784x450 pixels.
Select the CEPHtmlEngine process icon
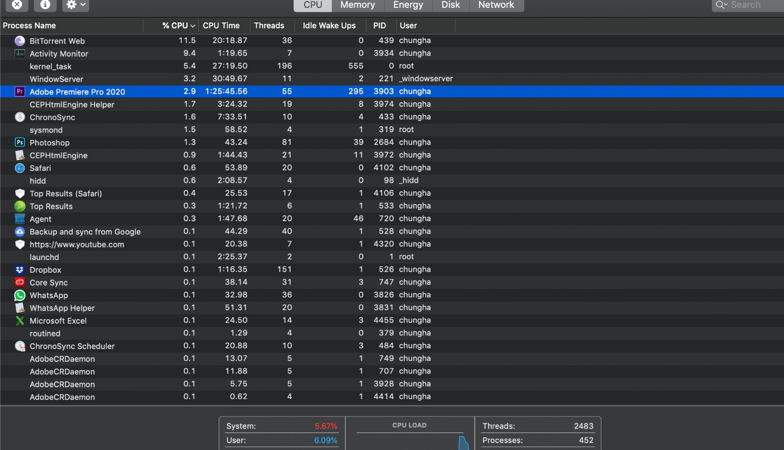(x=20, y=155)
